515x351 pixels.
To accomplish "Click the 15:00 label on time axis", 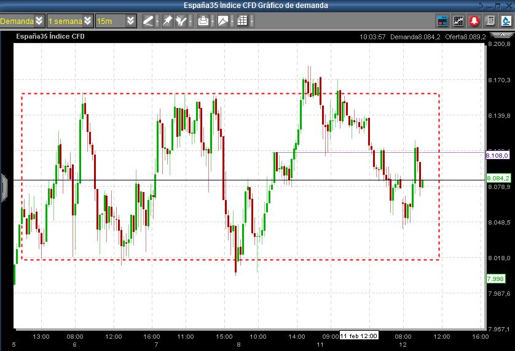I will (224, 336).
